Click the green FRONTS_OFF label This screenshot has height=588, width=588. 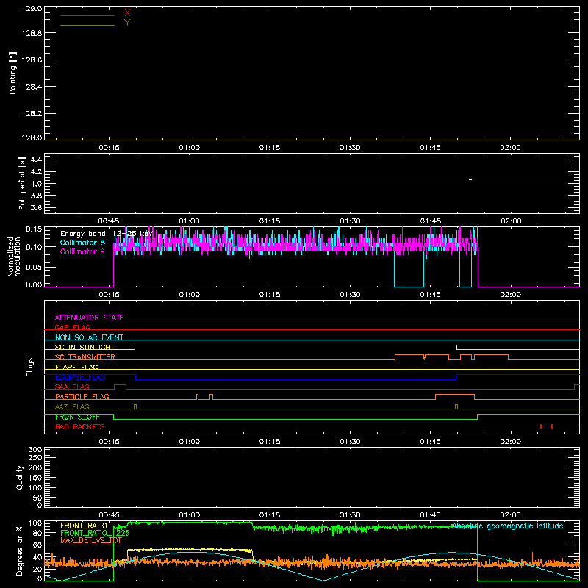click(77, 417)
